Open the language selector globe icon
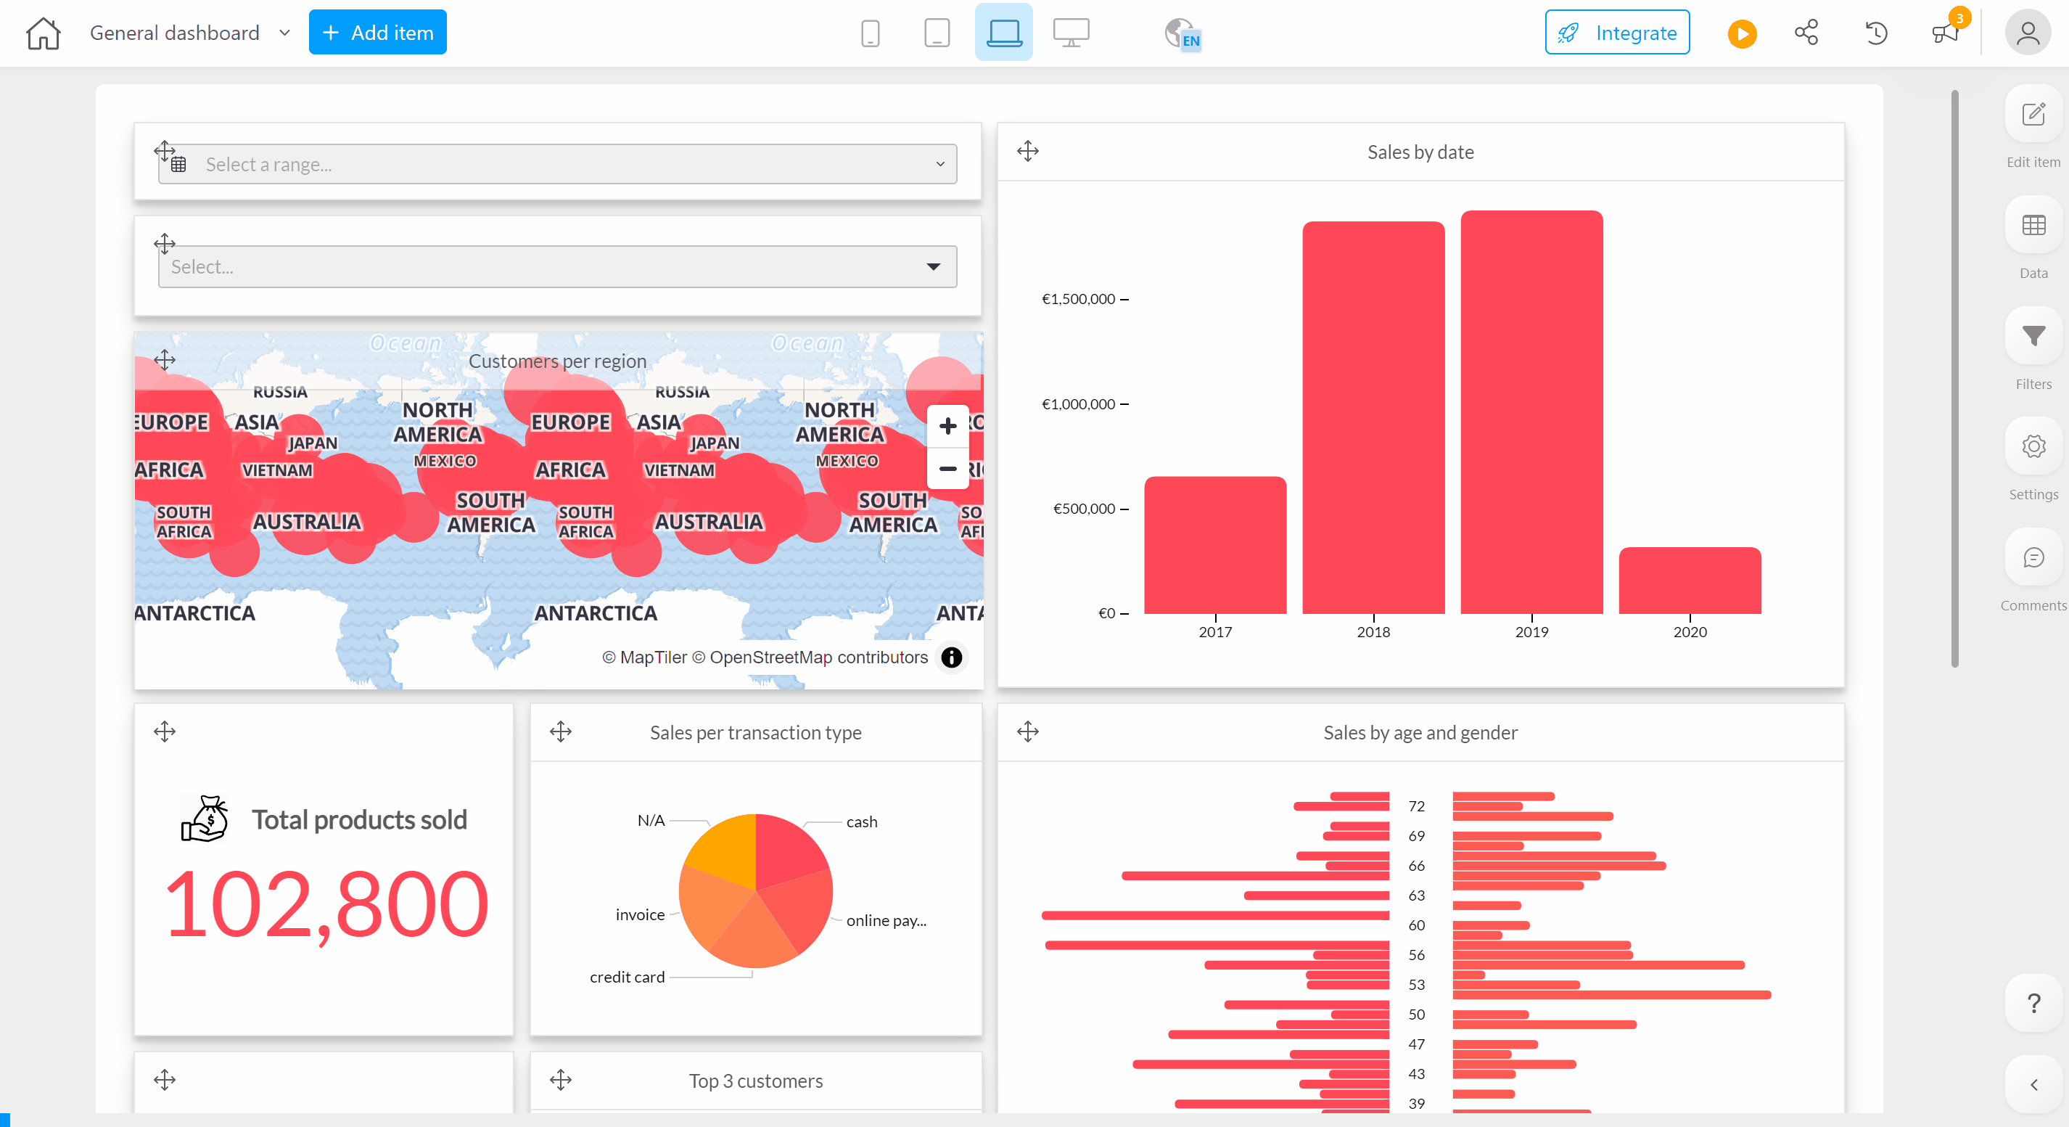This screenshot has width=2069, height=1127. (1182, 33)
